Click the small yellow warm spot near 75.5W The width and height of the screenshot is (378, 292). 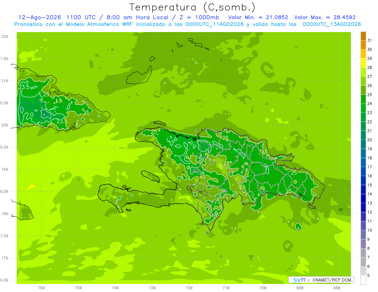coord(31,187)
